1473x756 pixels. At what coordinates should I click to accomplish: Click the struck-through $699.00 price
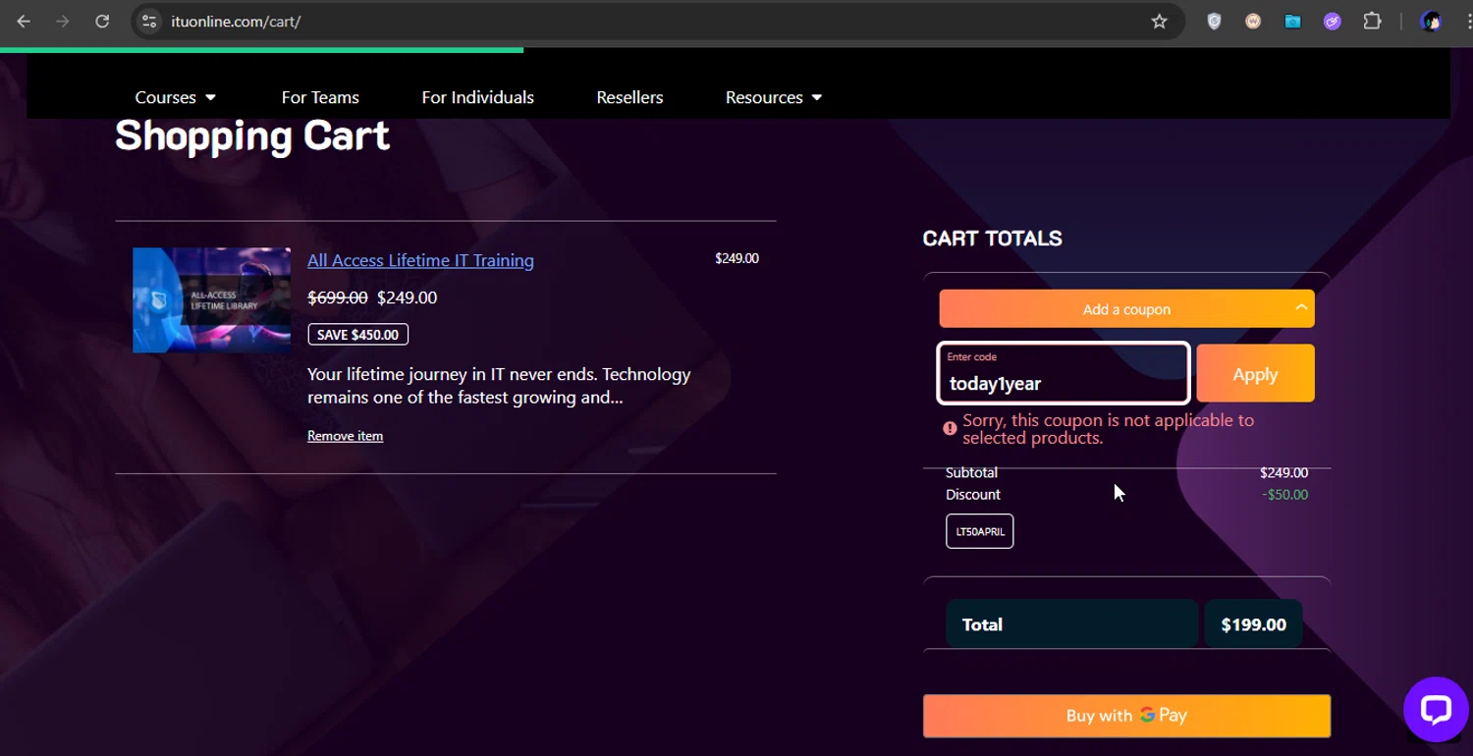[337, 297]
